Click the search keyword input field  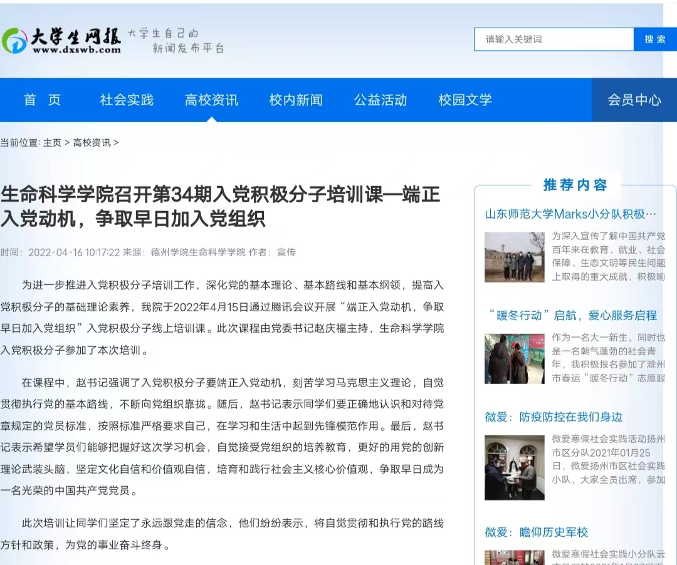(x=553, y=39)
